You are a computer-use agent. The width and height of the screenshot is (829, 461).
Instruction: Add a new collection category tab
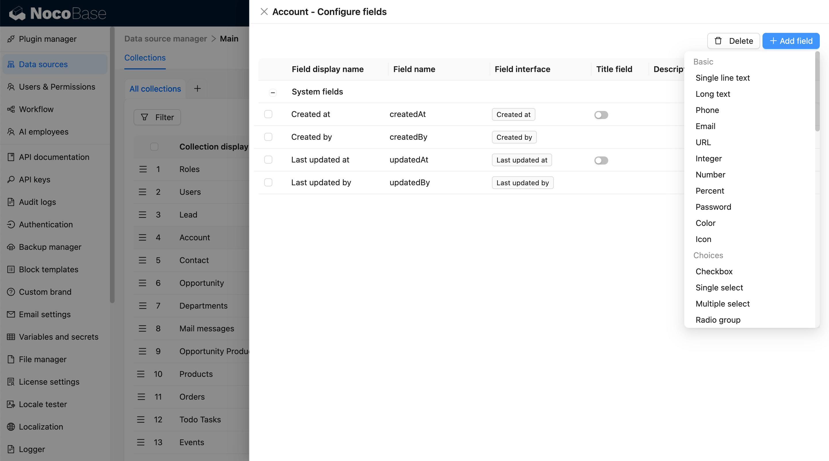[x=197, y=88]
